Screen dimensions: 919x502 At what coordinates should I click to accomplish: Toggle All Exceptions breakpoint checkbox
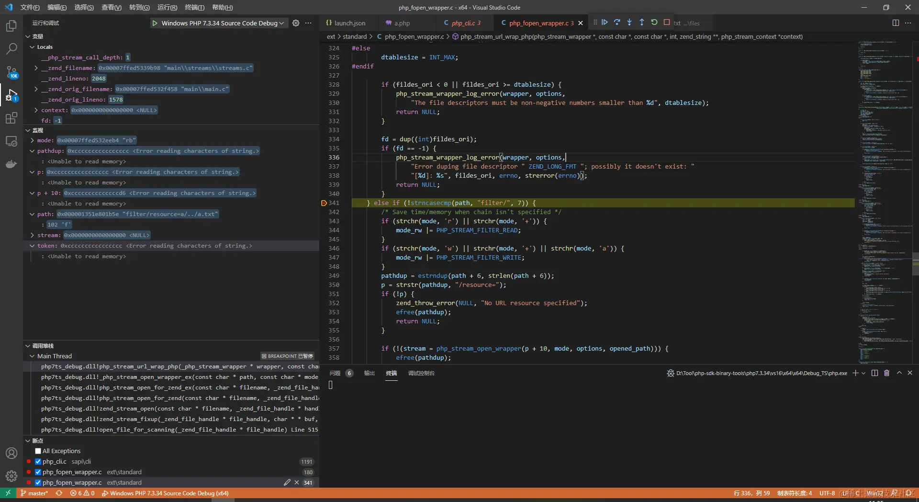pos(38,451)
